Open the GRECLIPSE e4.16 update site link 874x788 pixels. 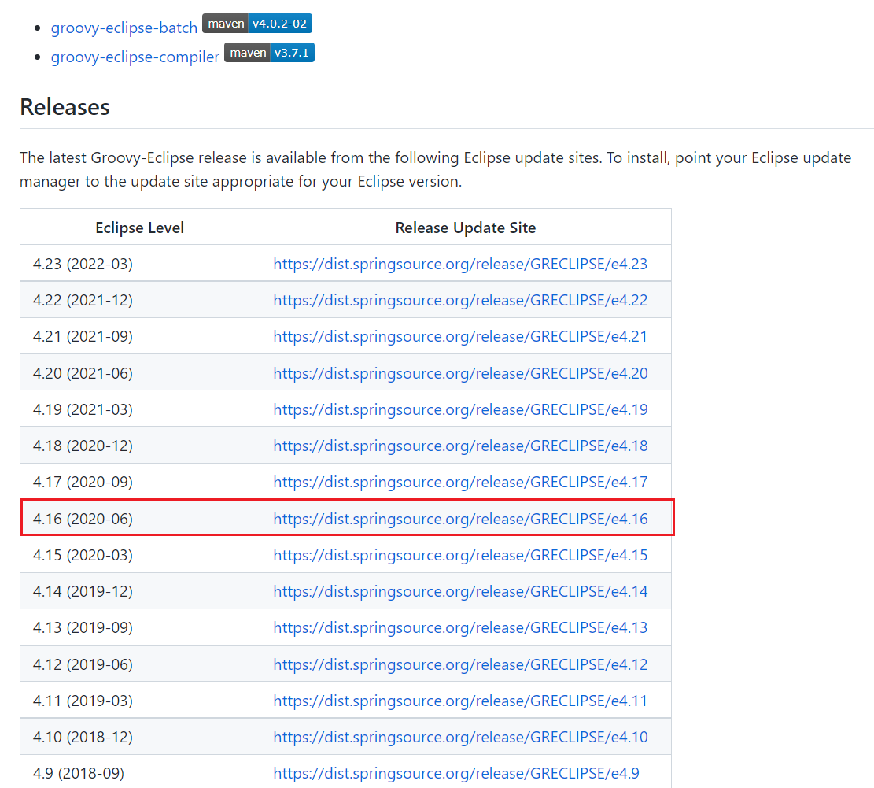coord(460,519)
